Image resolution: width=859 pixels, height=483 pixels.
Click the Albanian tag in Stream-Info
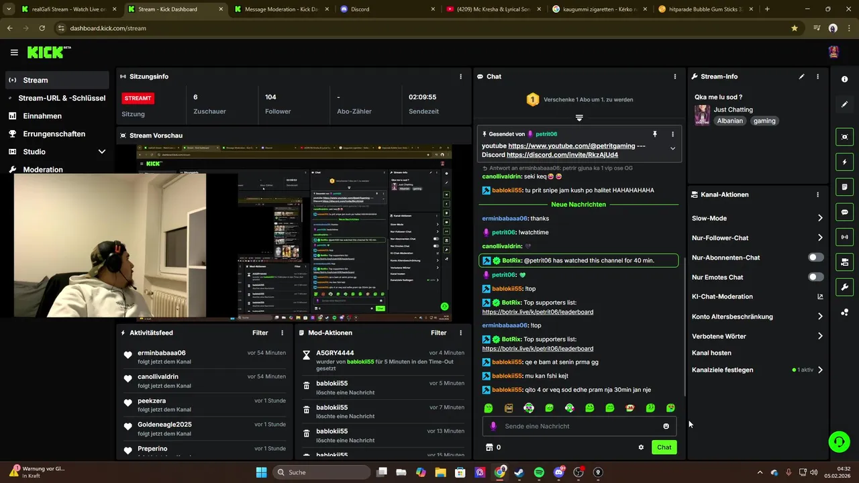(x=729, y=121)
